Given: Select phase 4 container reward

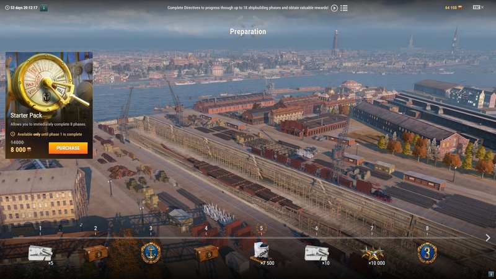Looking at the screenshot, I should 206,253.
